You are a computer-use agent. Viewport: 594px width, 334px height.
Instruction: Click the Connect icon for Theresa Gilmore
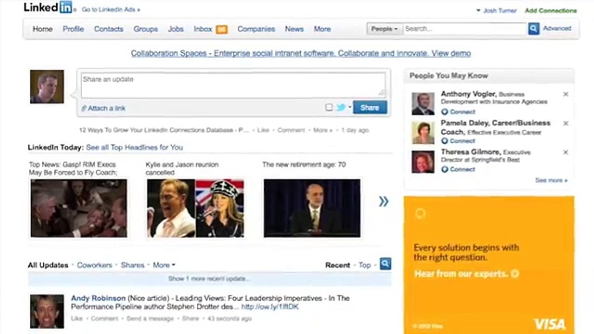click(444, 169)
